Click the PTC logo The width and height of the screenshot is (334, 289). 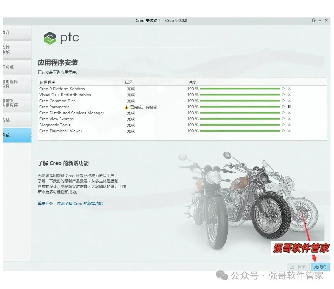(61, 38)
